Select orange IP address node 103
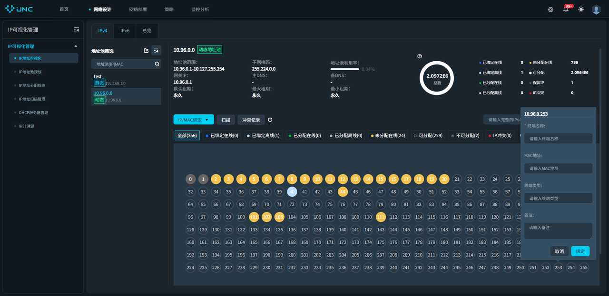Viewport: 609px width, 296px height. 279,217
